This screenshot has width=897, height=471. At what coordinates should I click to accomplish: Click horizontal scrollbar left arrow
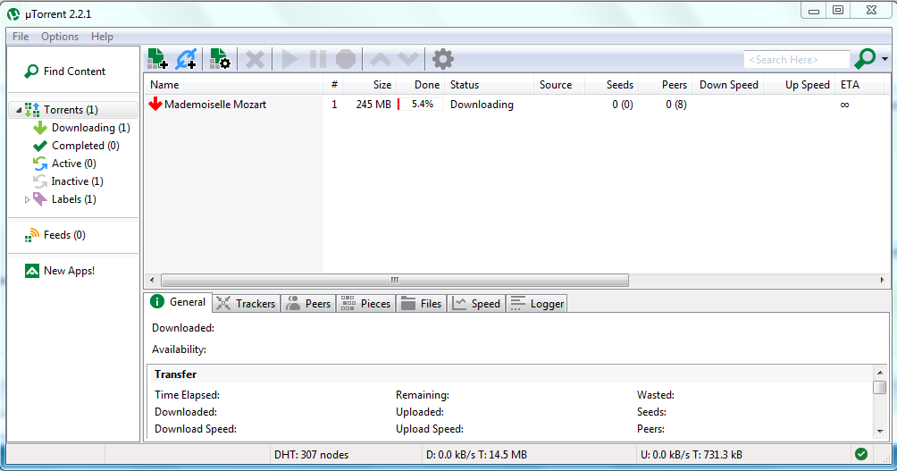pos(152,280)
